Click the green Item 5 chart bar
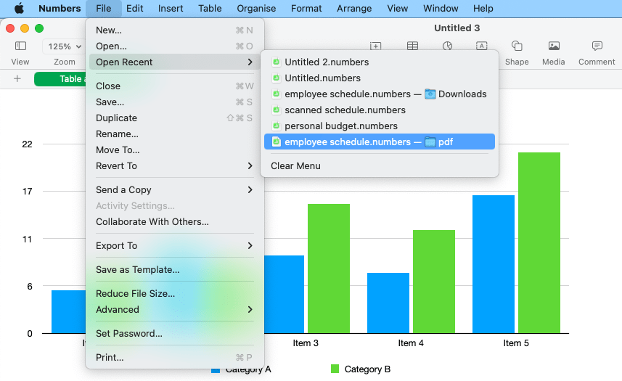Screen dimensions: 622x381 point(539,242)
